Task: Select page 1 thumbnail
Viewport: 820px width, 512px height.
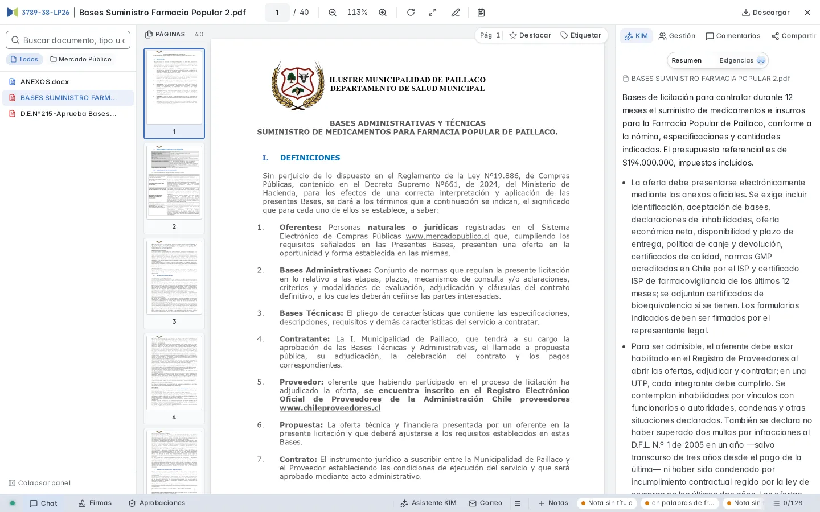Action: 174,93
